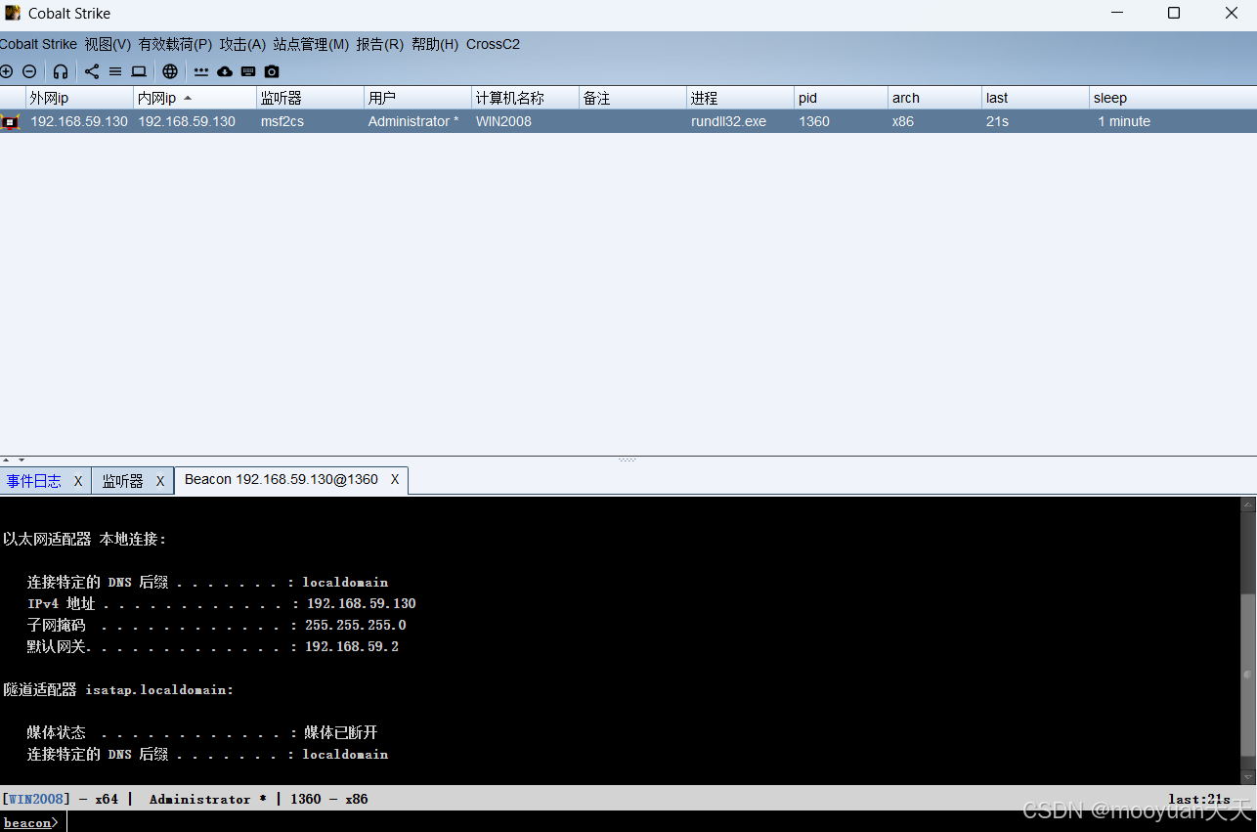Click the console scrollbar down arrow
1257x832 pixels.
tap(1248, 776)
